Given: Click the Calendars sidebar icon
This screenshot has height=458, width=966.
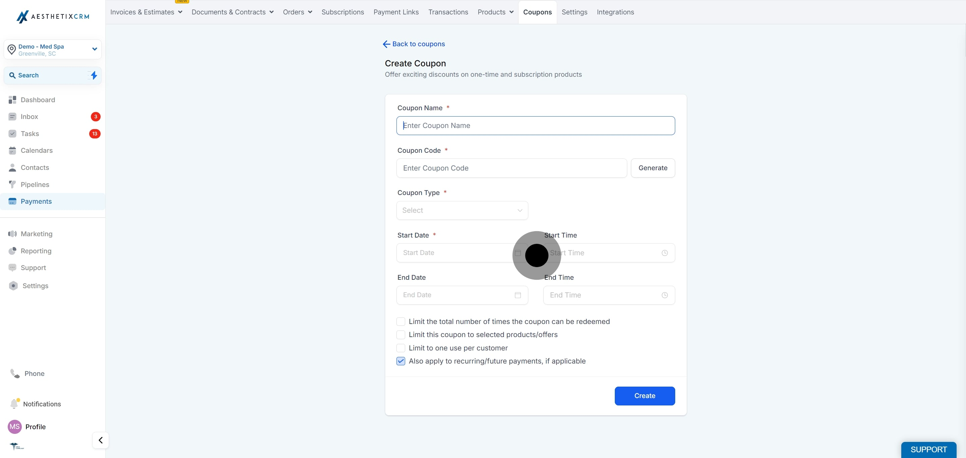Looking at the screenshot, I should click(x=12, y=150).
